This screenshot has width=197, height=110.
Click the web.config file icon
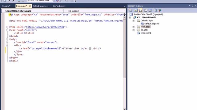coord(139,33)
